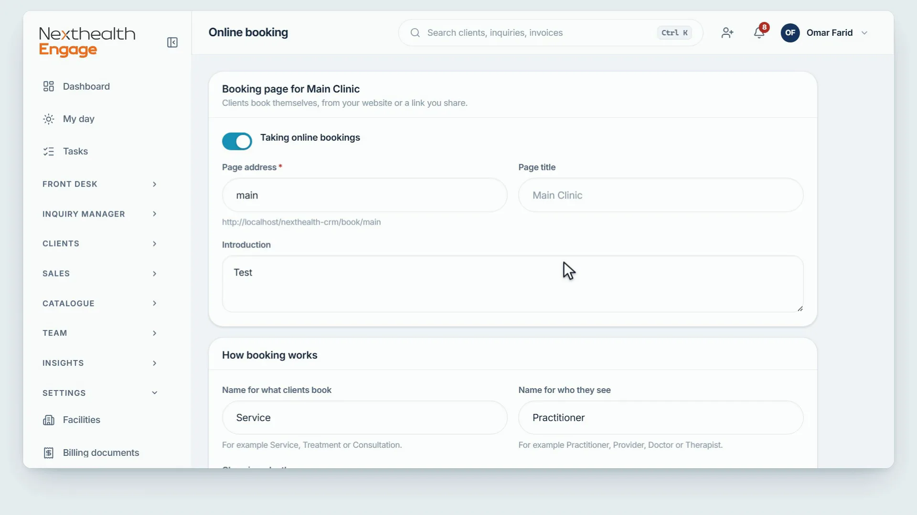The height and width of the screenshot is (515, 917).
Task: Click the Billing documents invoice icon
Action: [49, 453]
